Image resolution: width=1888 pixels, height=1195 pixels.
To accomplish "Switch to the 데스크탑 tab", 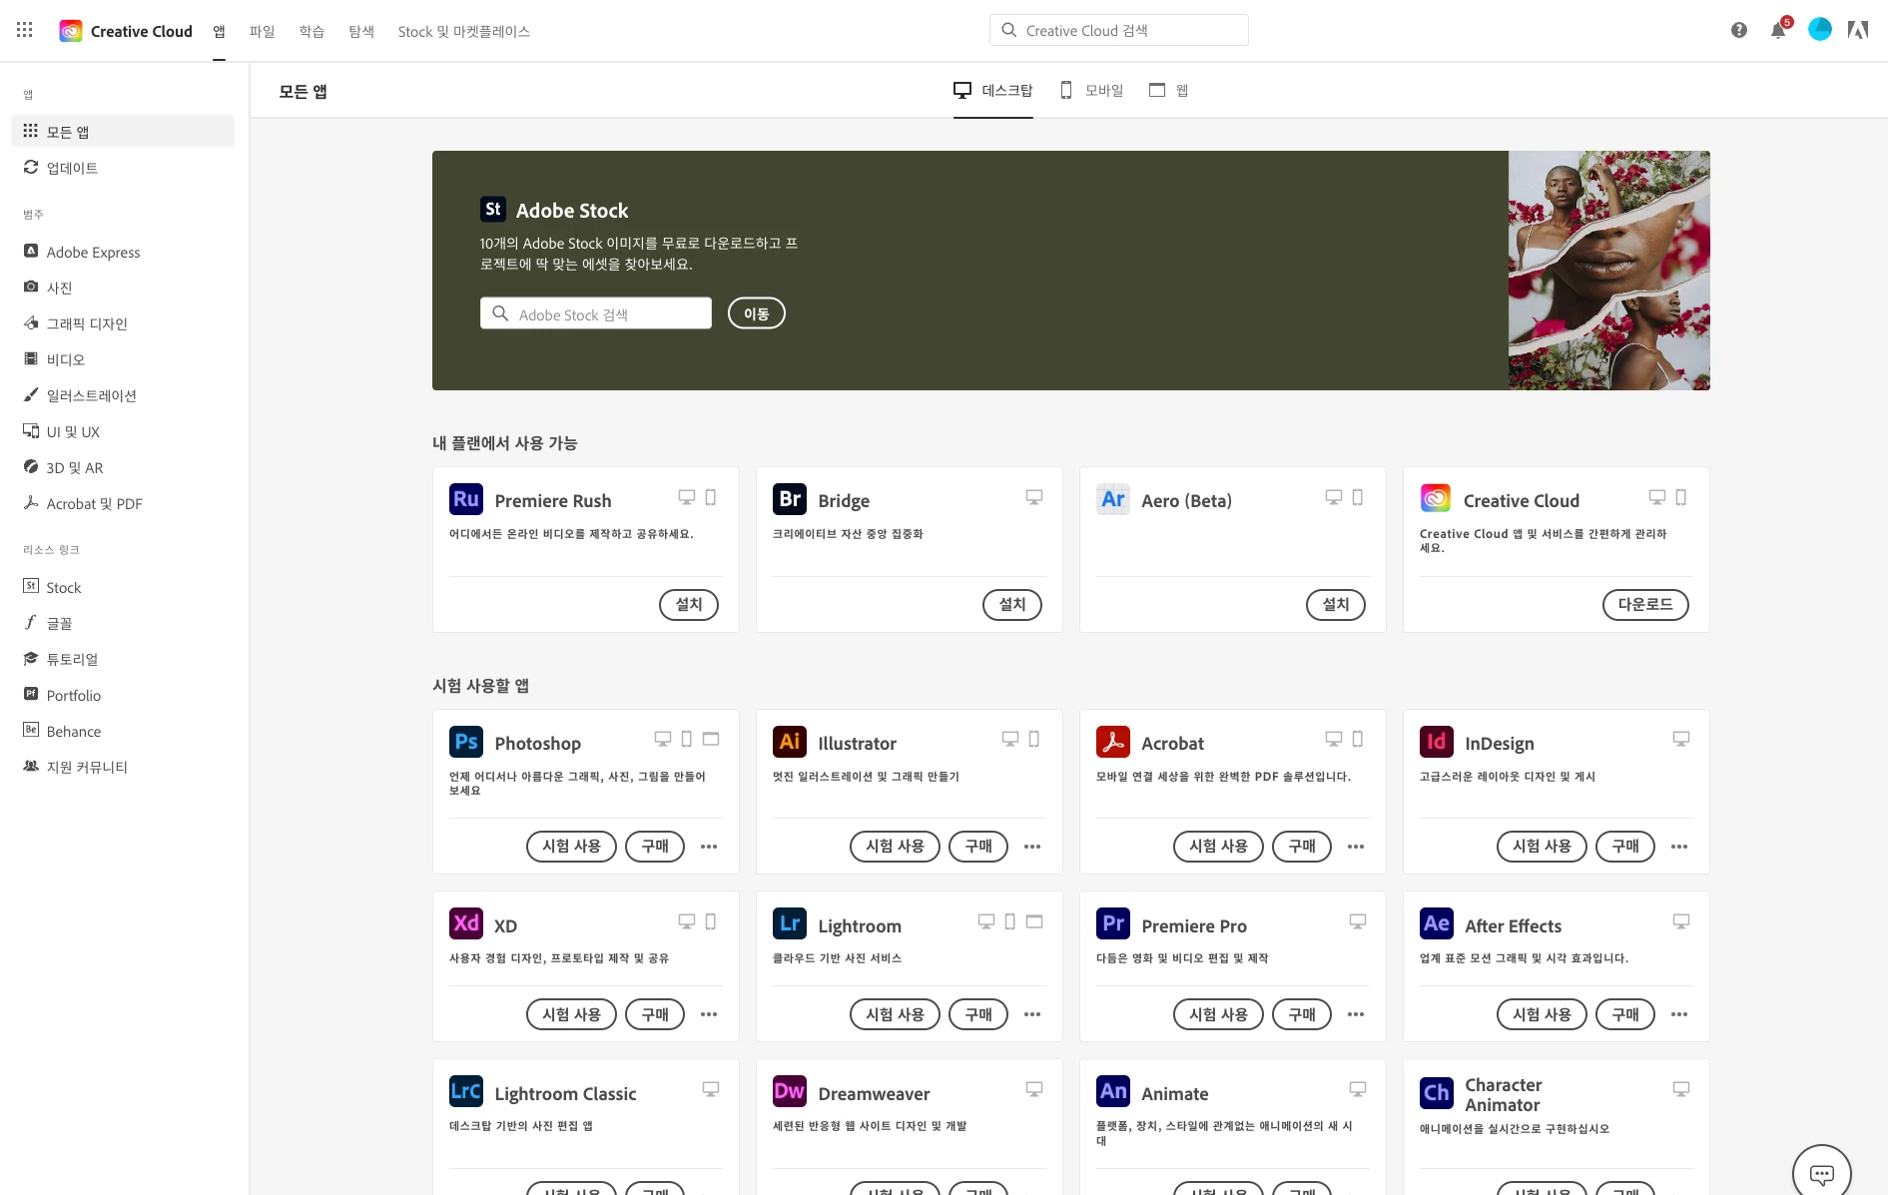I will click(993, 91).
